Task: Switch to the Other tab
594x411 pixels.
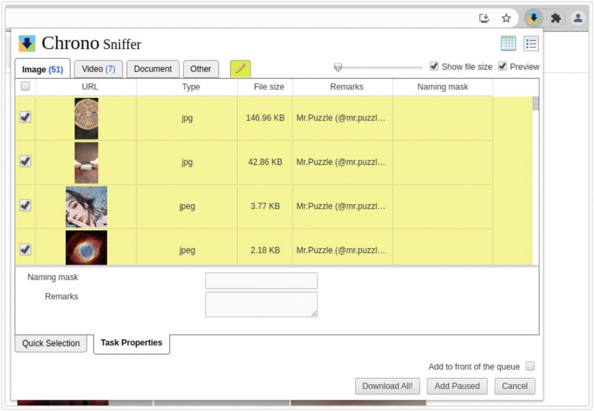Action: point(201,69)
